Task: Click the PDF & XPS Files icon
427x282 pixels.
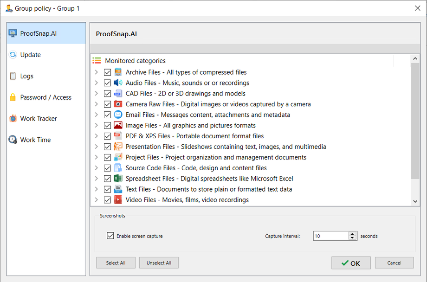Action: pyautogui.click(x=118, y=136)
